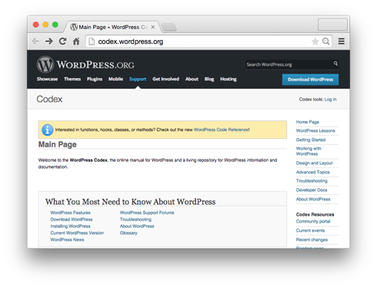Open the WordPress Code Reference link

tap(221, 130)
